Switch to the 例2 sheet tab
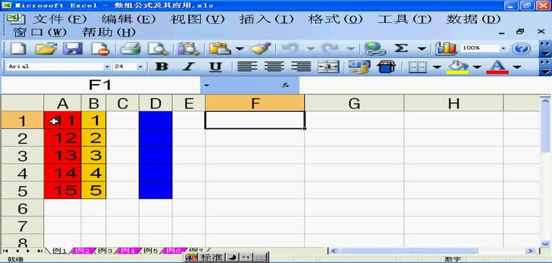This screenshot has height=263, width=552. 82,251
